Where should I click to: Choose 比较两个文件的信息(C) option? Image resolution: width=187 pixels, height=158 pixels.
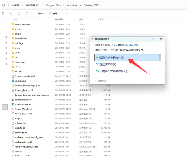coord(113,71)
